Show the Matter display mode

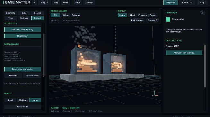[x=122, y=15]
